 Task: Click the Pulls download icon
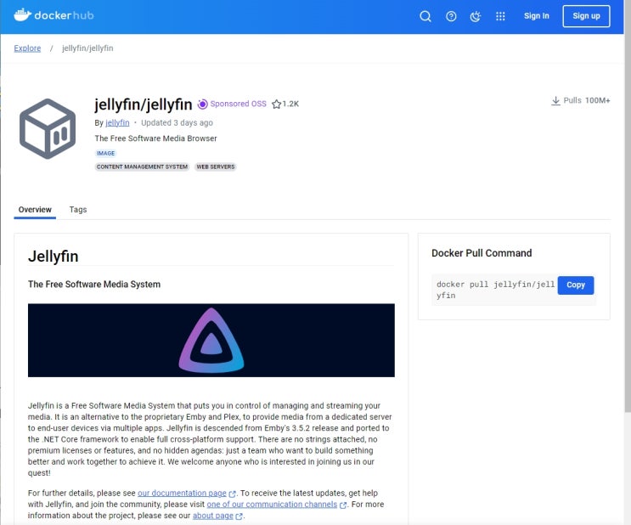point(555,100)
